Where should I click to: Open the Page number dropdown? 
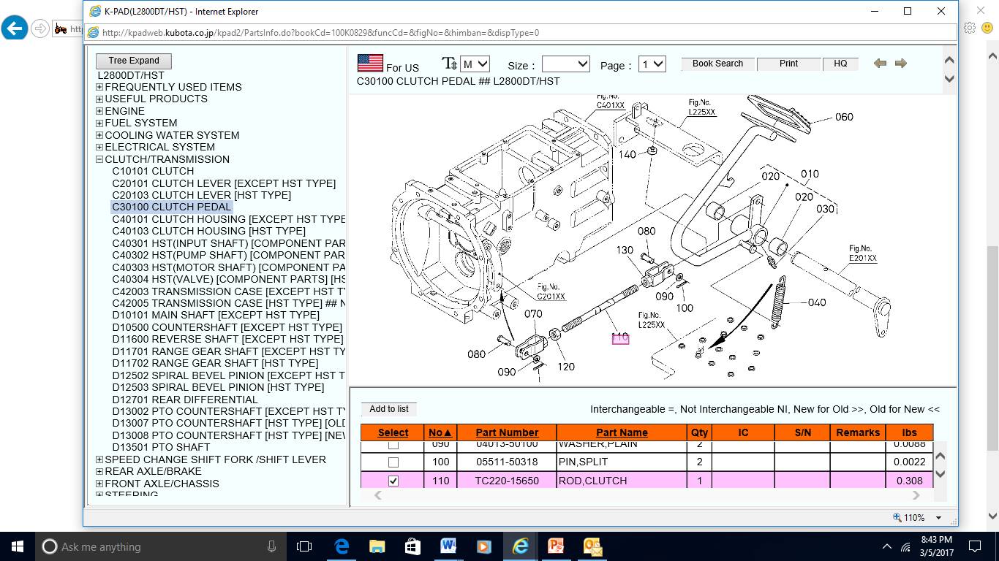tap(652, 64)
